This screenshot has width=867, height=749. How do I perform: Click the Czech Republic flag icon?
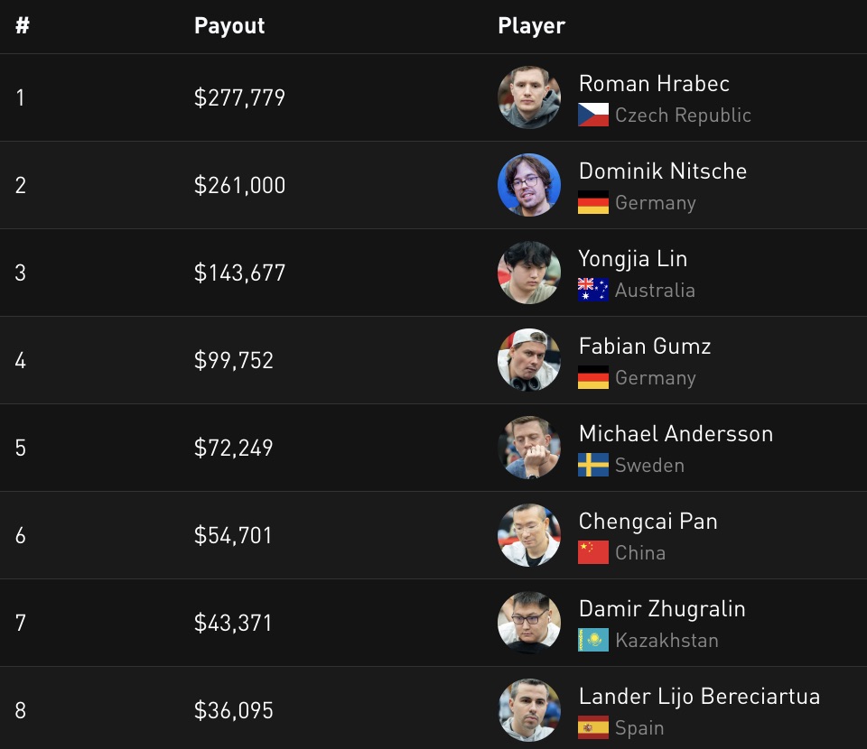pos(593,116)
